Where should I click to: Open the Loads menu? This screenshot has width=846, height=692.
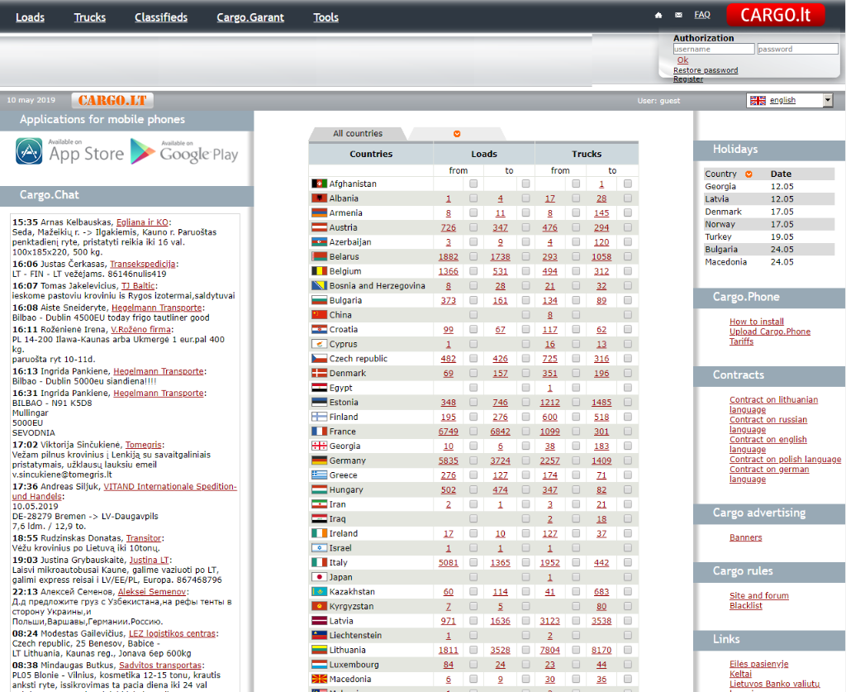31,17
